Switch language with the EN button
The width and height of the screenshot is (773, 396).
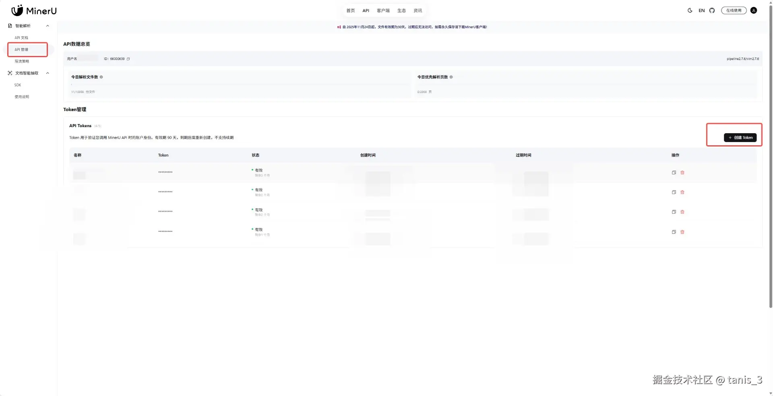[701, 10]
